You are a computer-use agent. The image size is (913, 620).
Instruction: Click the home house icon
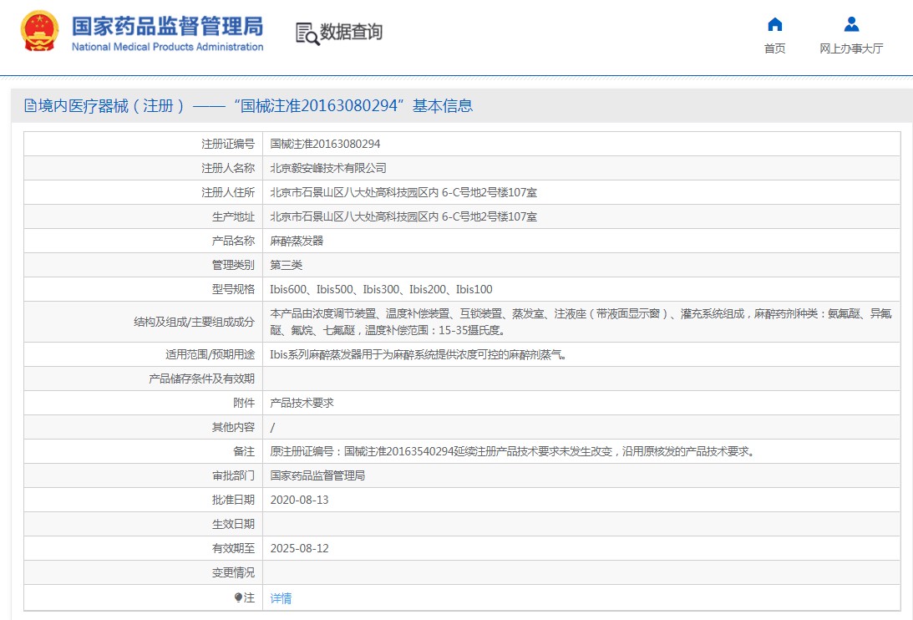774,24
